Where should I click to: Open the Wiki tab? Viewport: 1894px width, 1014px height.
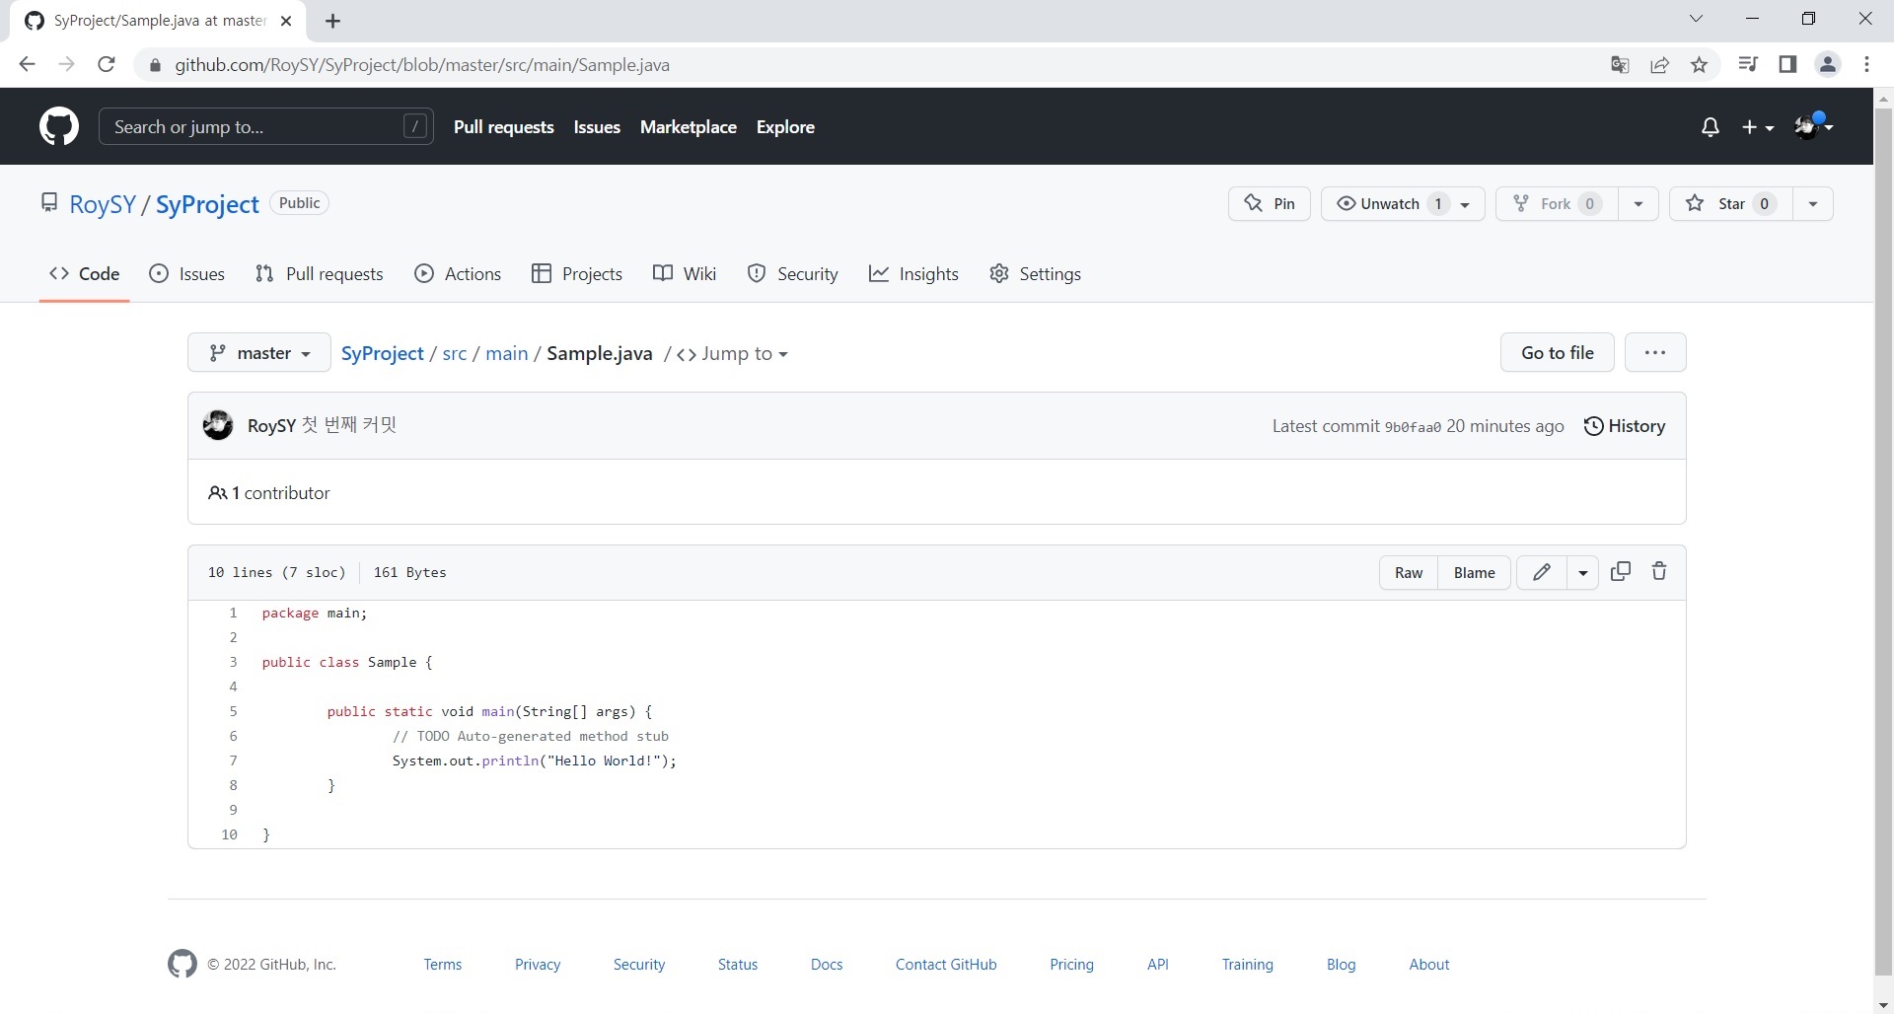tap(685, 274)
